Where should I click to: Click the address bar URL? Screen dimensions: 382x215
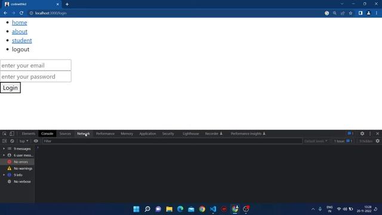pyautogui.click(x=51, y=13)
